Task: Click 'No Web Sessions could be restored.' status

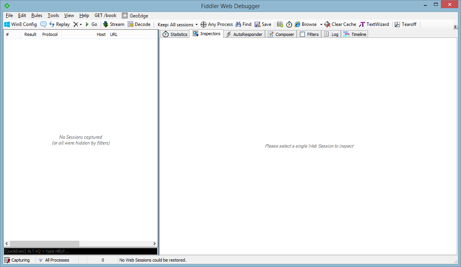Action: 153,260
